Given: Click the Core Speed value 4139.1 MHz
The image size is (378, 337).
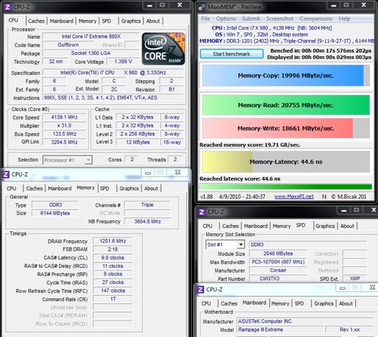Looking at the screenshot, I should [65, 117].
